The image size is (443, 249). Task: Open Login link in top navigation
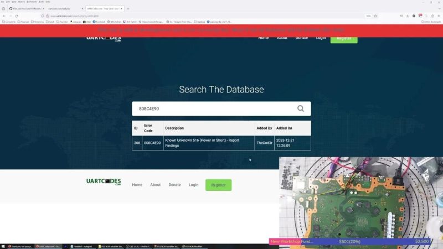coord(321,38)
